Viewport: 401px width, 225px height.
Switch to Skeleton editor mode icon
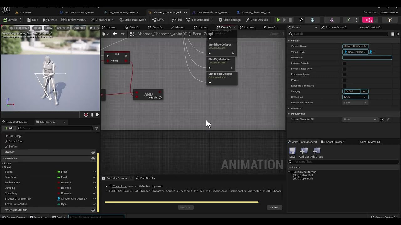tap(312, 20)
